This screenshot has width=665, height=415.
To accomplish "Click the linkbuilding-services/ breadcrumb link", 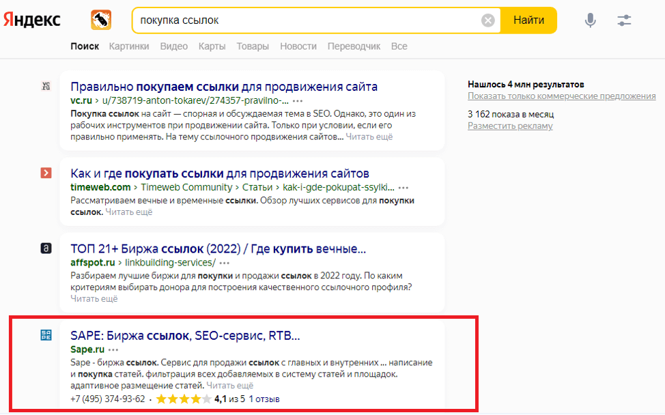I will click(x=170, y=262).
